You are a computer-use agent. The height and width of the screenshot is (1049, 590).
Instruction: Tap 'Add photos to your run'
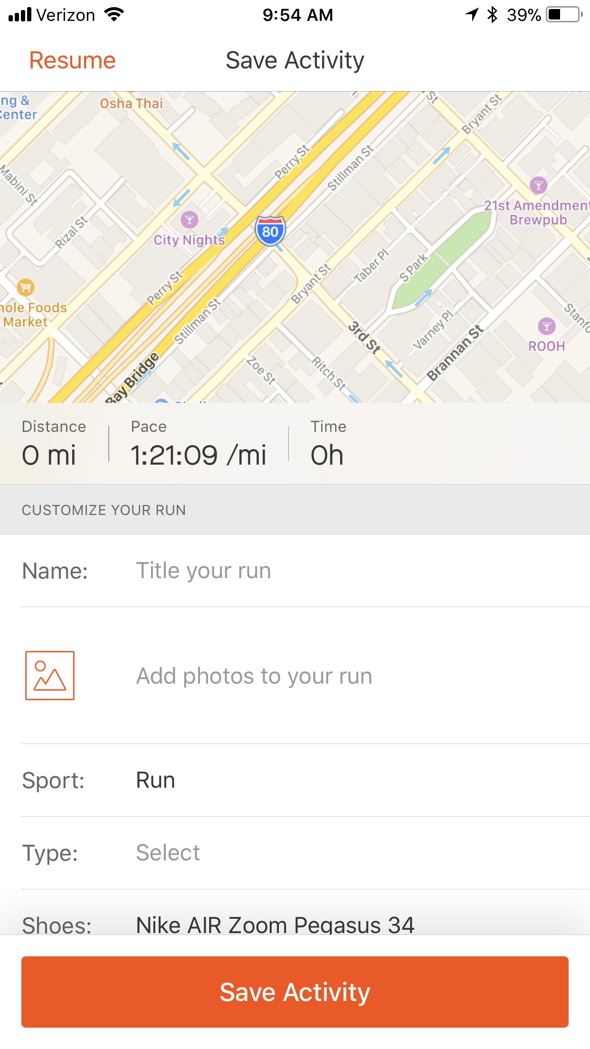point(254,676)
